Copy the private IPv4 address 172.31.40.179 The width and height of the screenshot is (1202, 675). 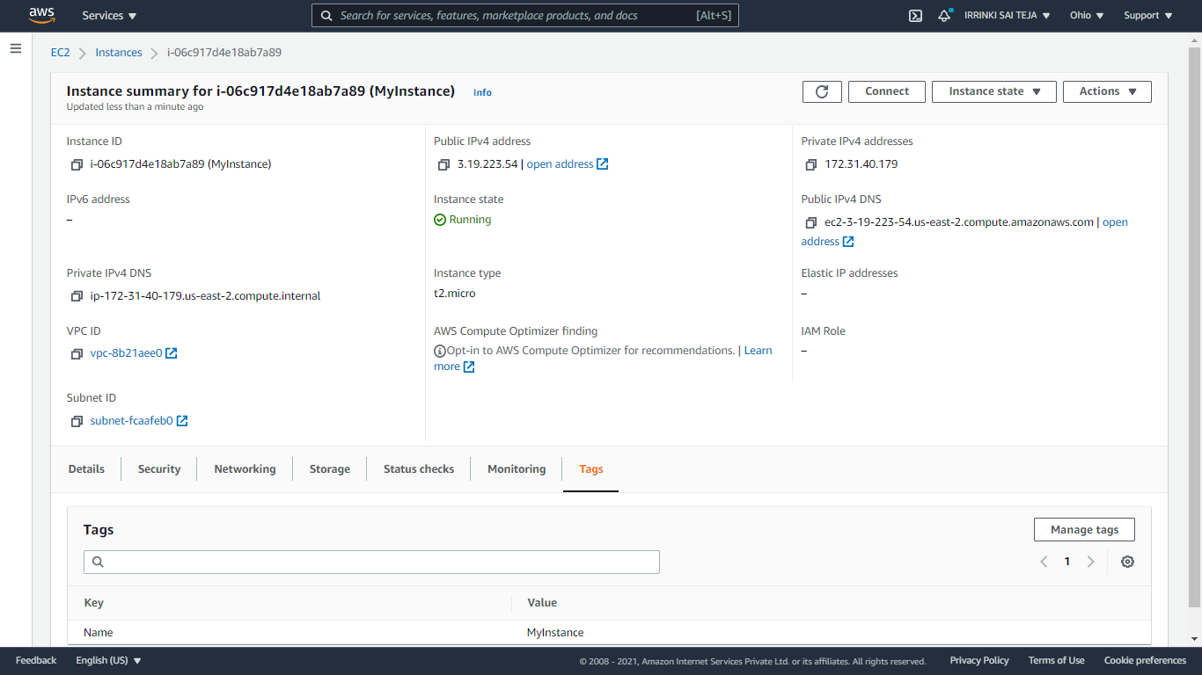click(811, 164)
